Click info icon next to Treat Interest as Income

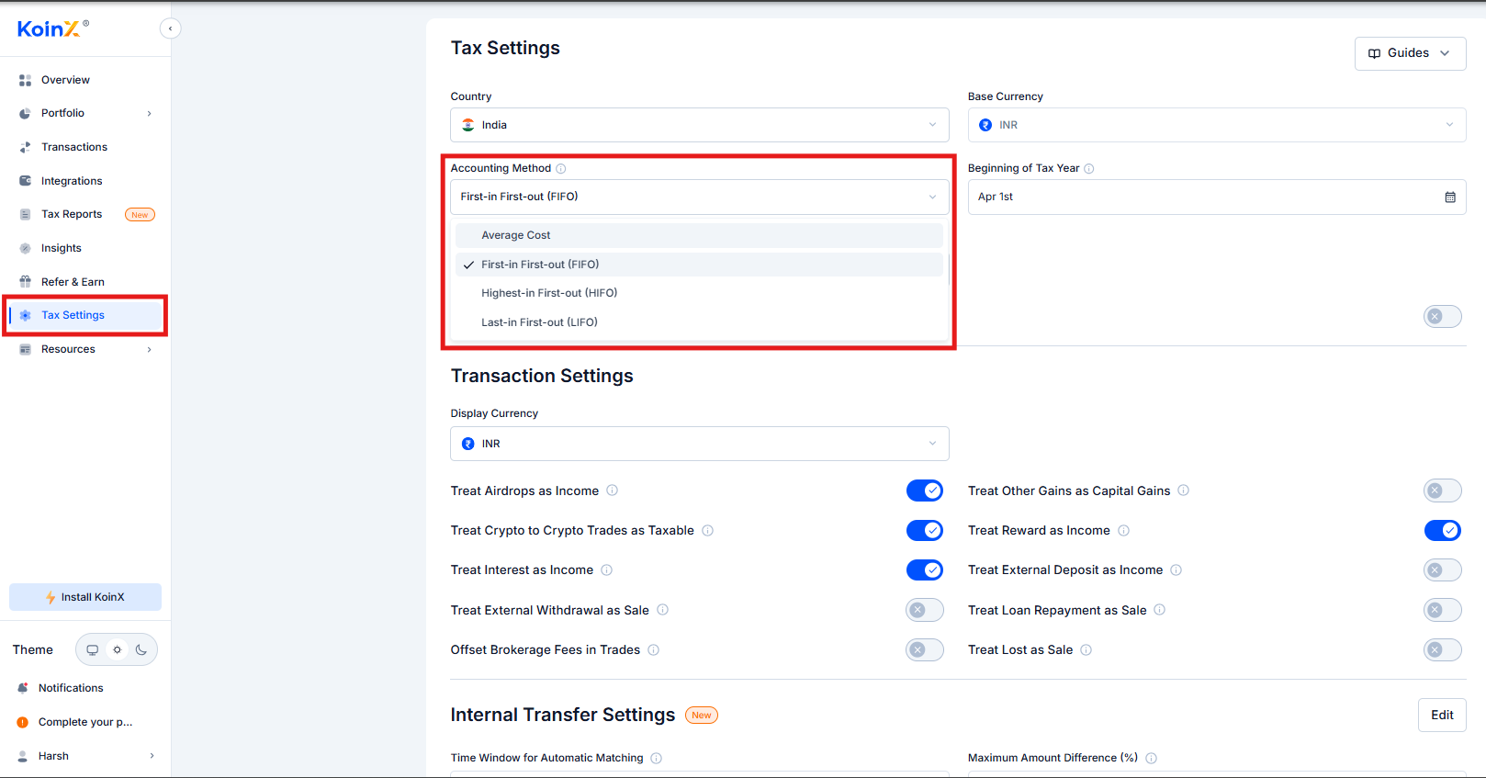tap(607, 569)
